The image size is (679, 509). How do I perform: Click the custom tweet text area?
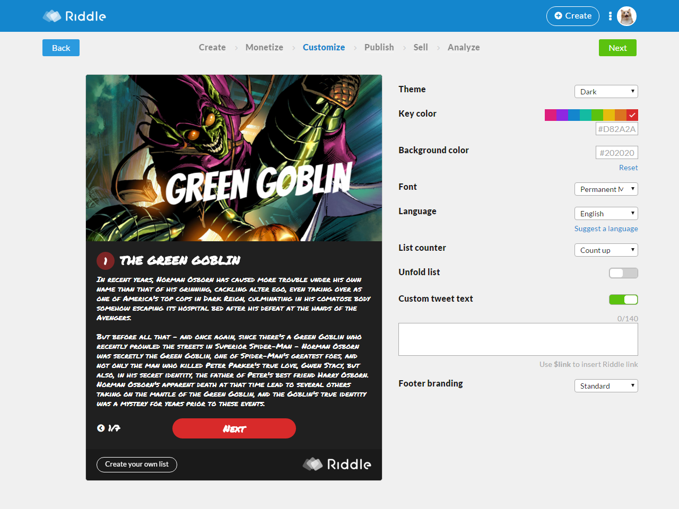pyautogui.click(x=518, y=339)
